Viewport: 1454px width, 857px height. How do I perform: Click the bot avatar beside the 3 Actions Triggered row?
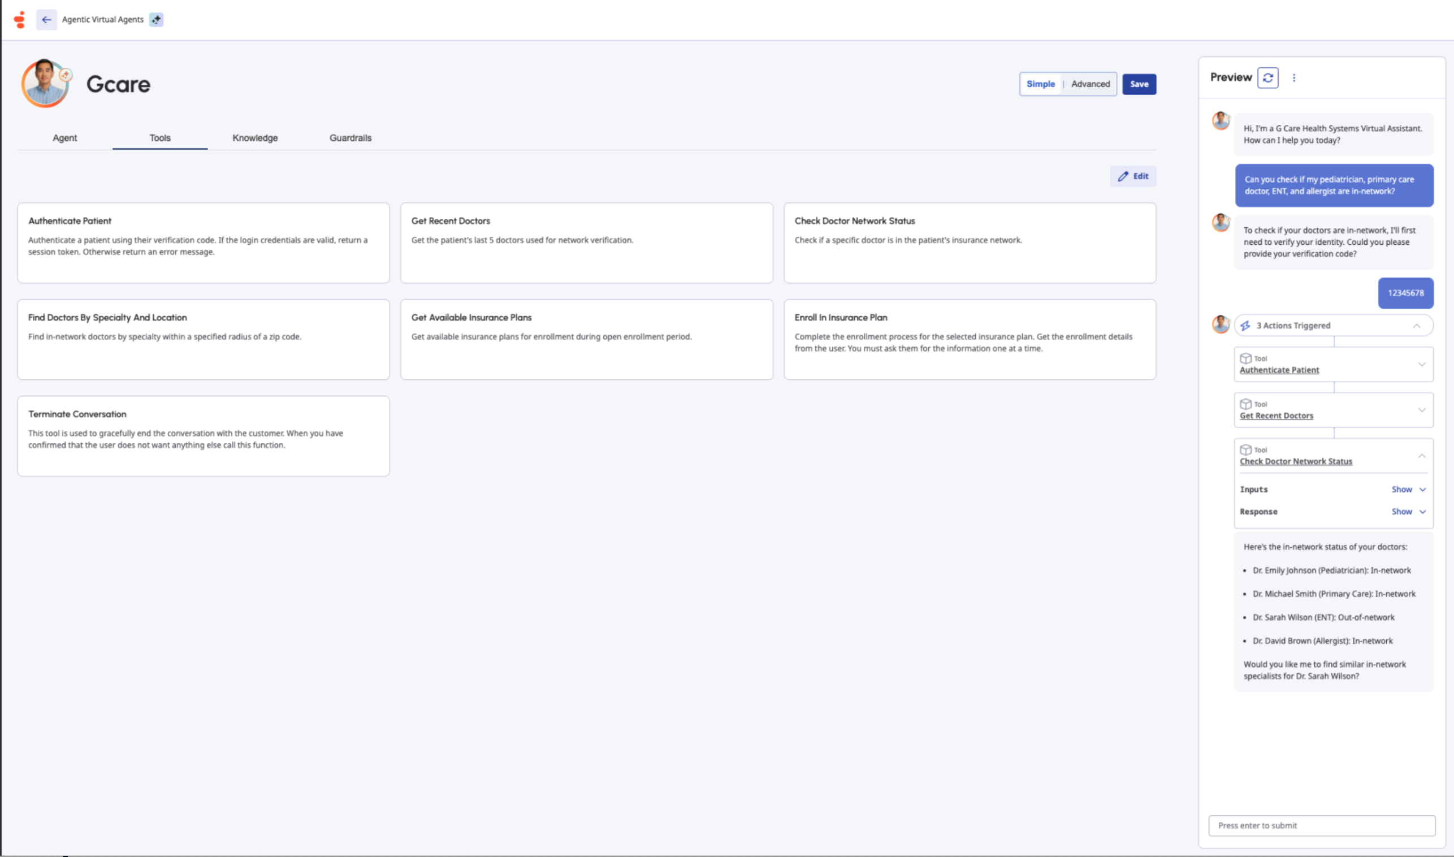click(x=1220, y=324)
